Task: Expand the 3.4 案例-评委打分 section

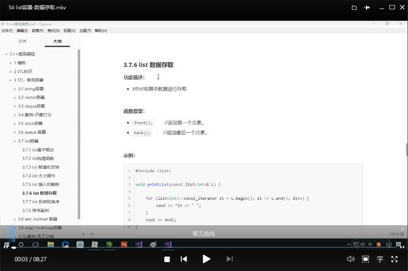Action: [15, 115]
